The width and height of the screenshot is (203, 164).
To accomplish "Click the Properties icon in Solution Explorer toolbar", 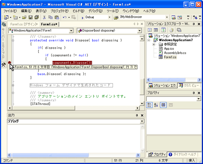I will pyautogui.click(x=179, y=30).
